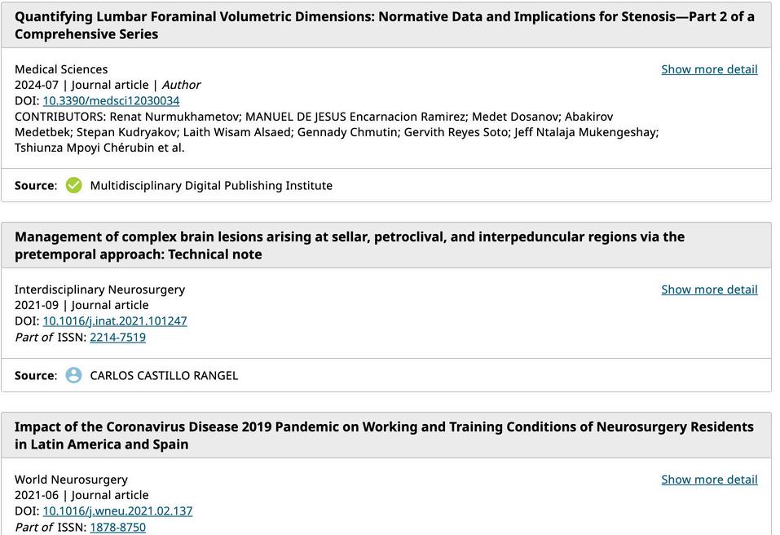Image resolution: width=780 pixels, height=535 pixels.
Task: Show more detail for pretemporal approach article
Action: [x=709, y=290]
